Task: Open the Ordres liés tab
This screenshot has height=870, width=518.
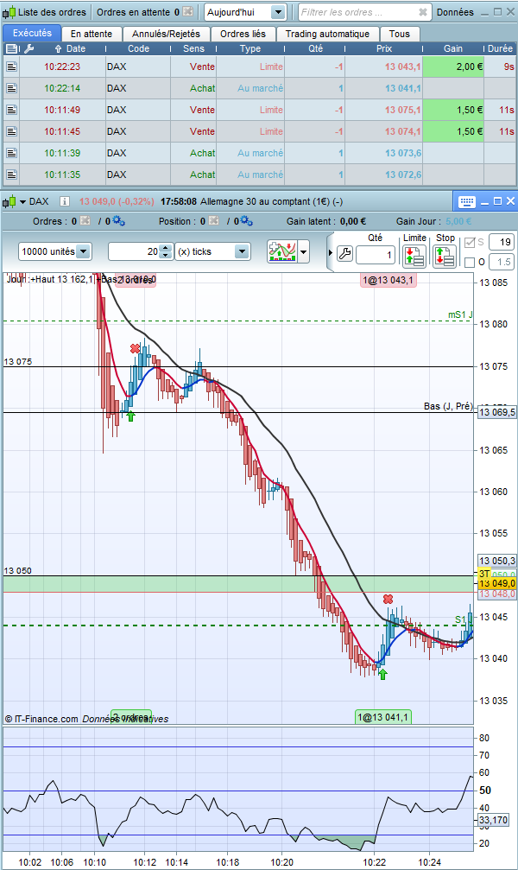Action: pos(243,34)
